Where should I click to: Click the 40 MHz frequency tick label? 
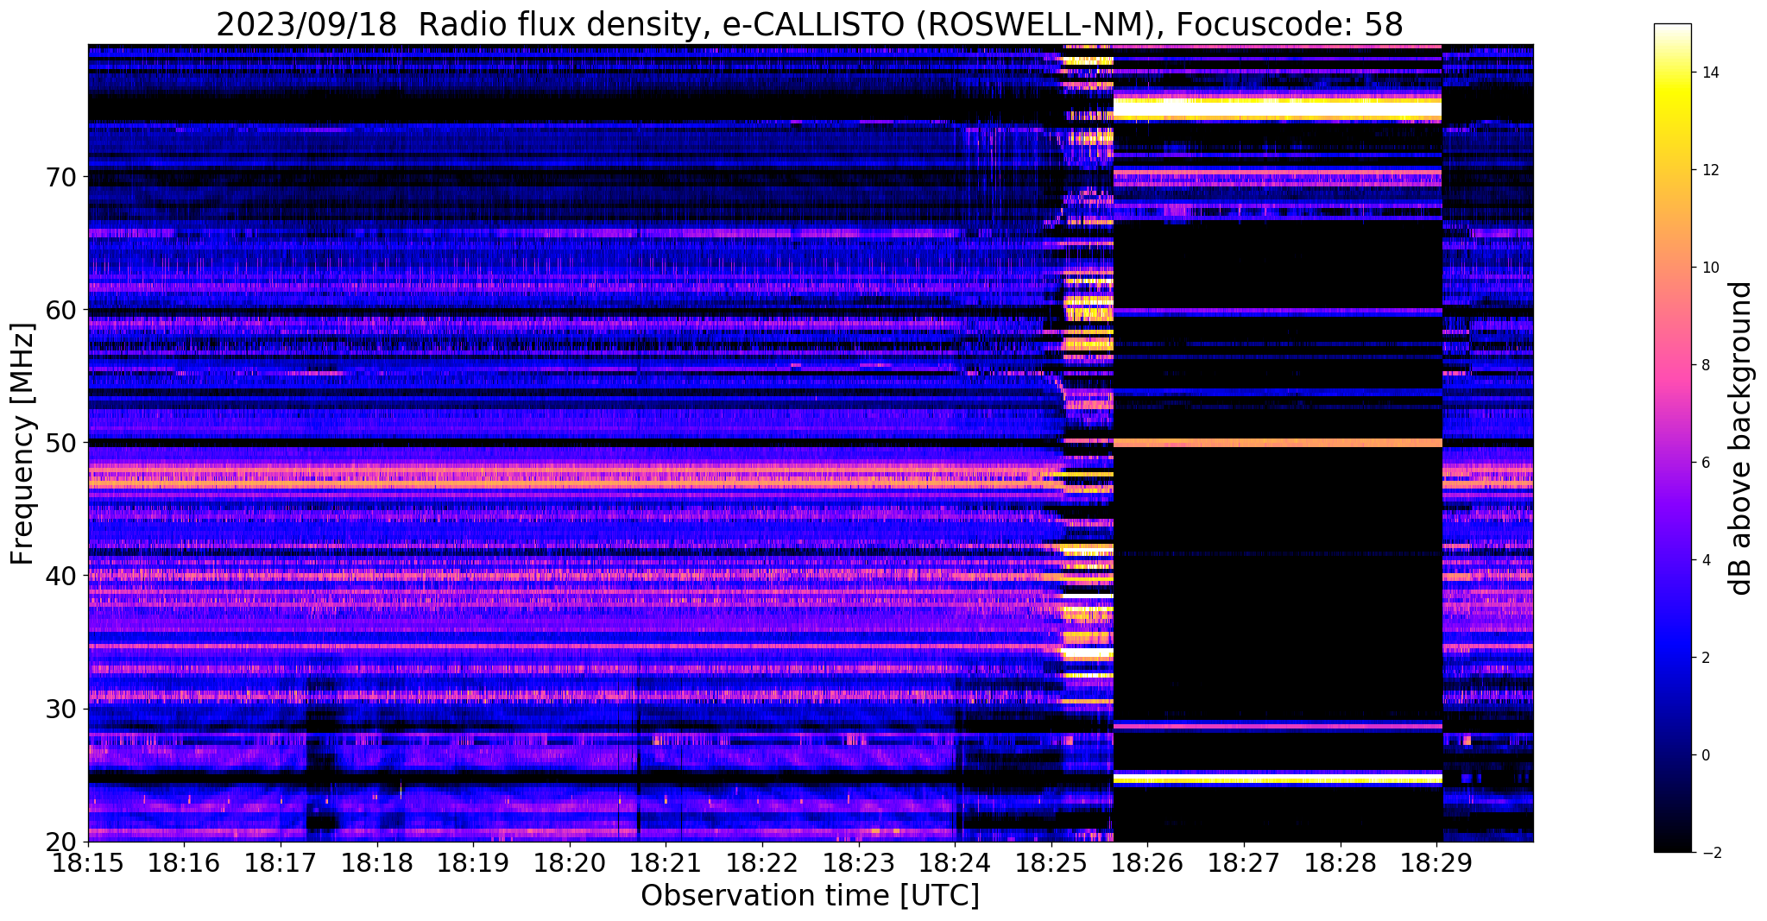pos(62,576)
